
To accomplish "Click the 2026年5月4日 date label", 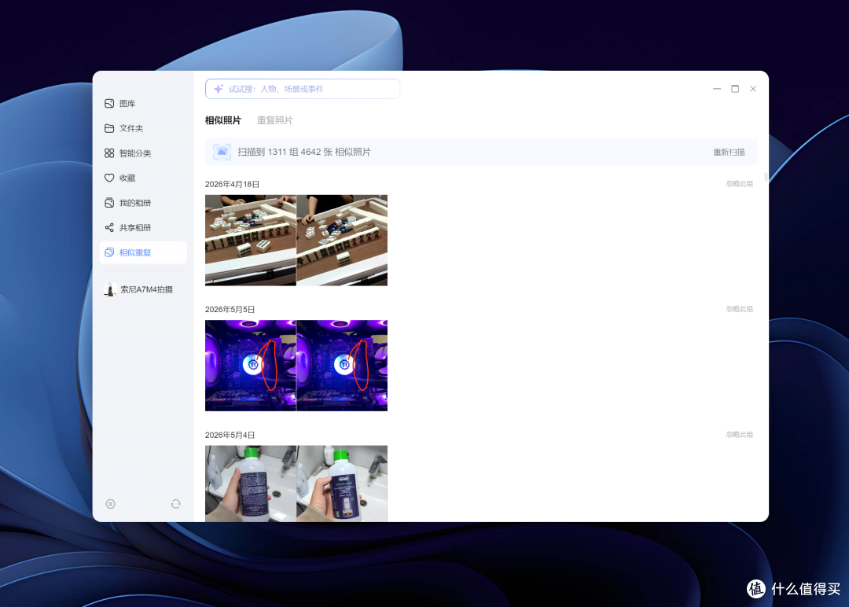I will click(x=230, y=435).
